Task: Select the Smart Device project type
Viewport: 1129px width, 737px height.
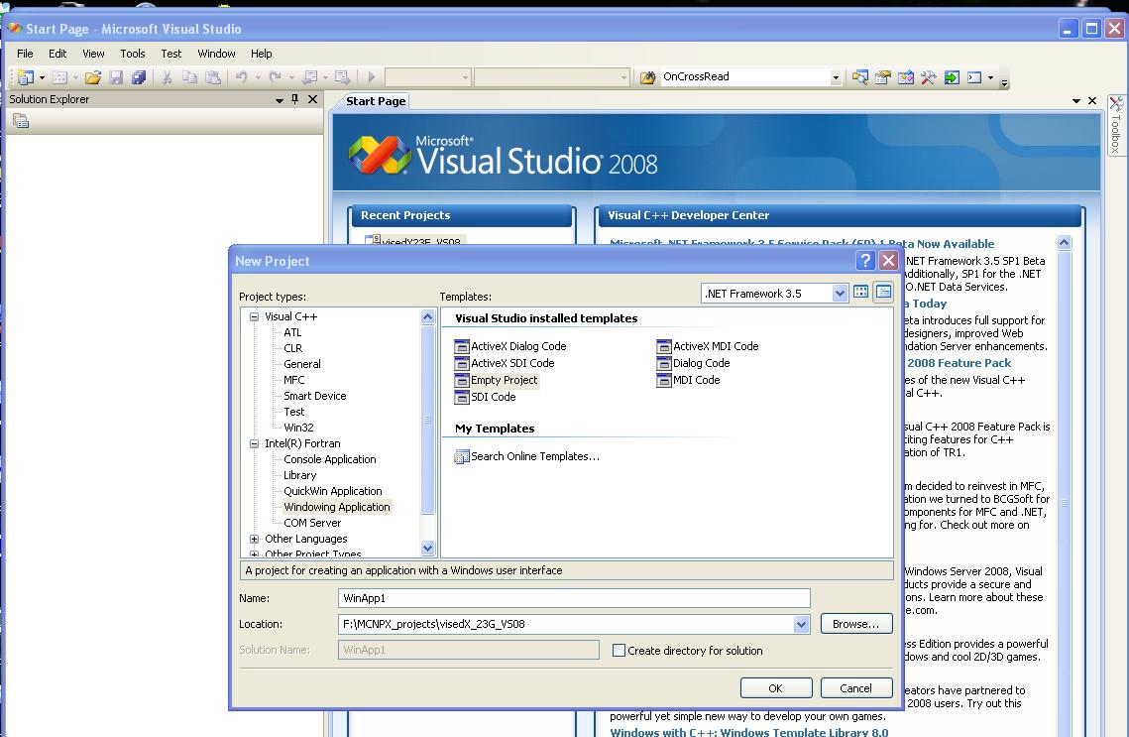Action: coord(314,396)
